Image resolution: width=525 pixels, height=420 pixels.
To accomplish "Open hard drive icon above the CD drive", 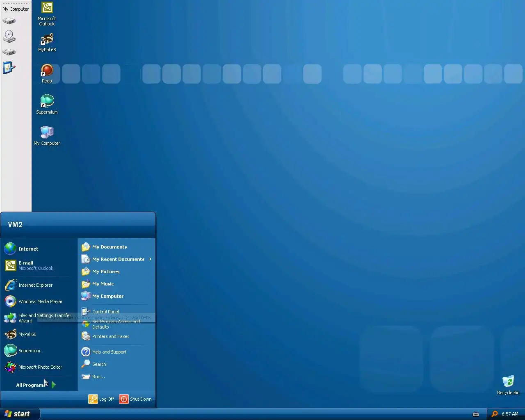I will tap(9, 21).
